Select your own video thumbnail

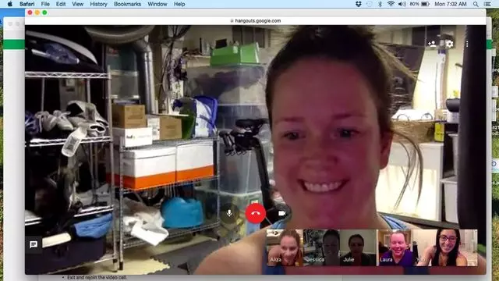(445, 247)
